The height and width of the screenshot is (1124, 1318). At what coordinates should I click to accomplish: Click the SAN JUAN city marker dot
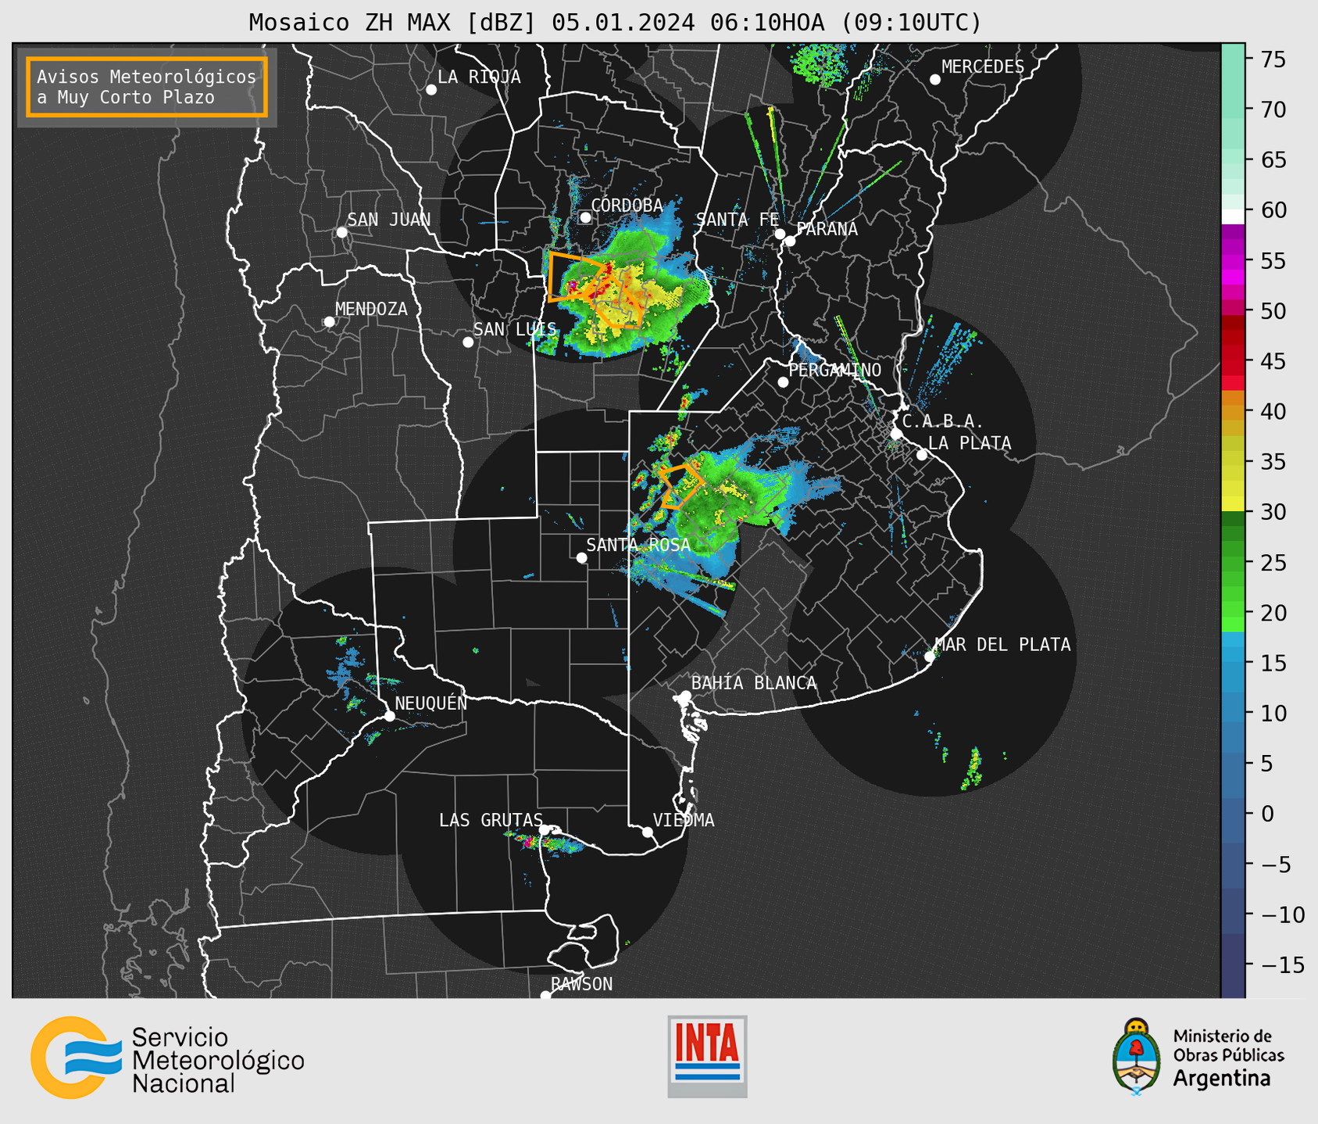341,232
